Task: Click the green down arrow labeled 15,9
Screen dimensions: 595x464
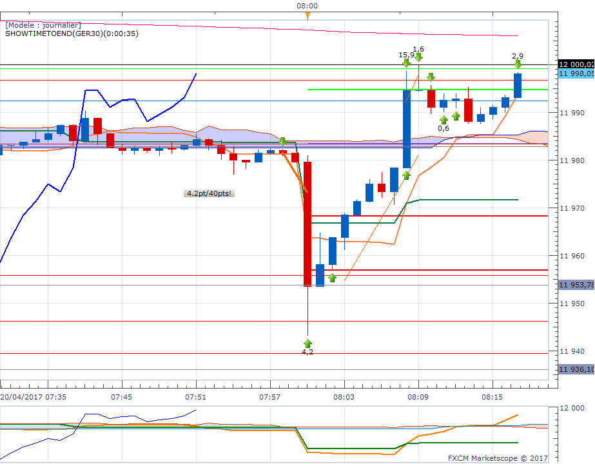Action: click(406, 63)
